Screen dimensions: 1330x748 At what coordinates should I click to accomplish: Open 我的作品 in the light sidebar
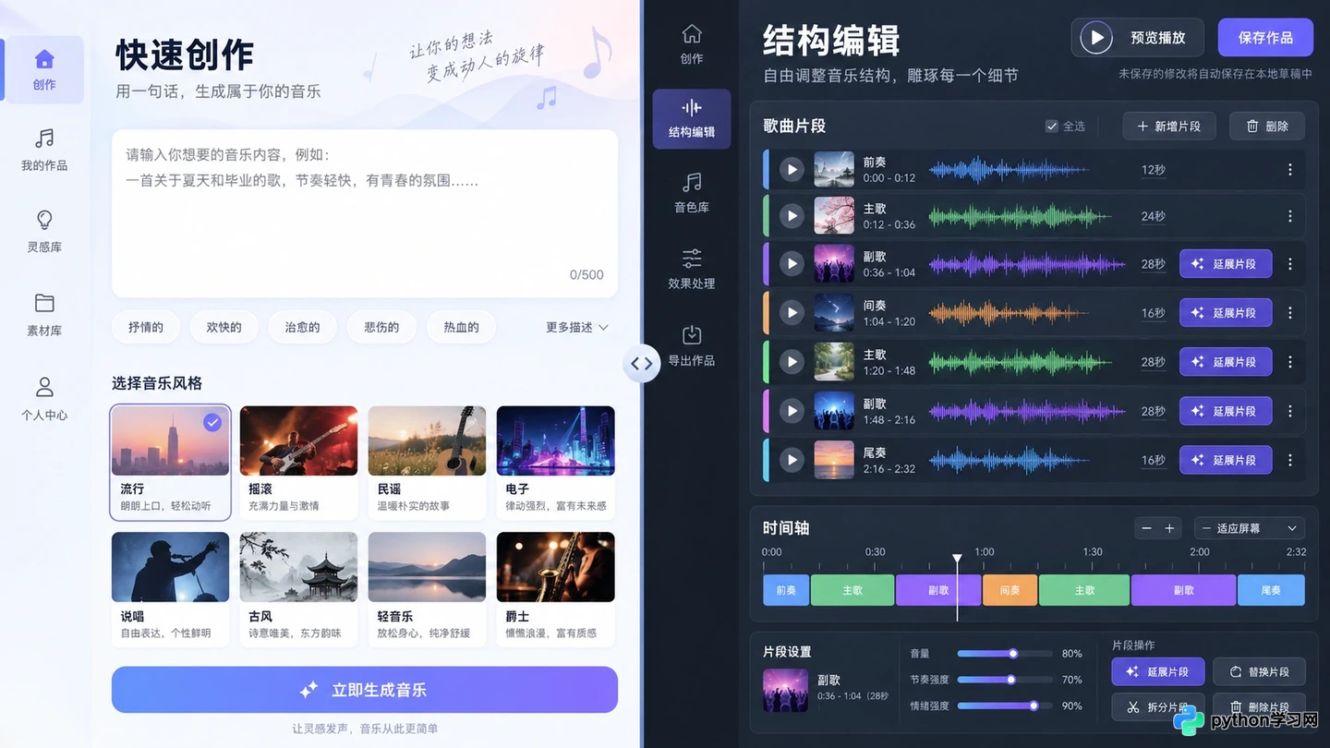click(44, 151)
